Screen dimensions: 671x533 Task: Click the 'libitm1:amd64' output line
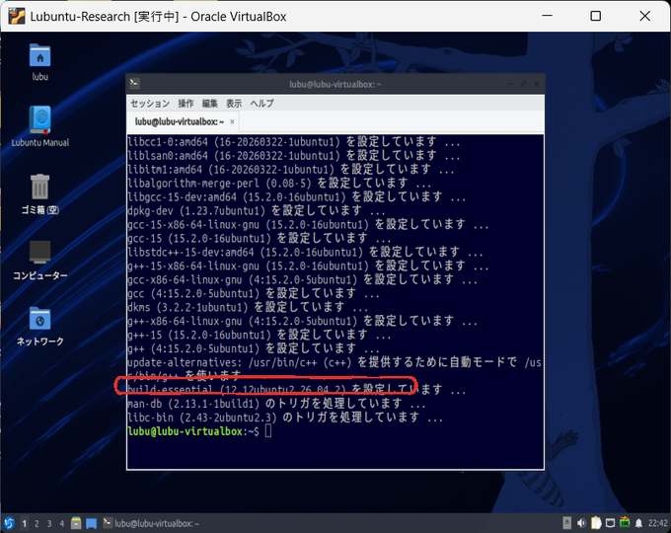click(x=291, y=169)
